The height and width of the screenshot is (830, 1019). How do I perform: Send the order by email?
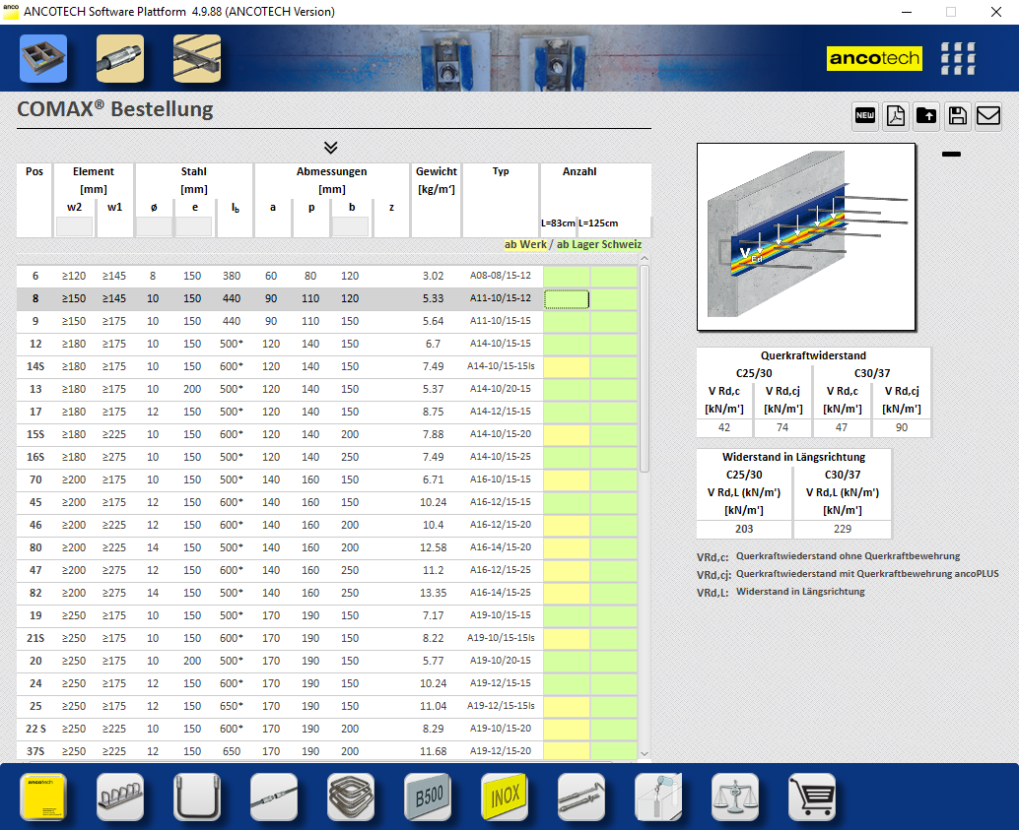[x=988, y=116]
